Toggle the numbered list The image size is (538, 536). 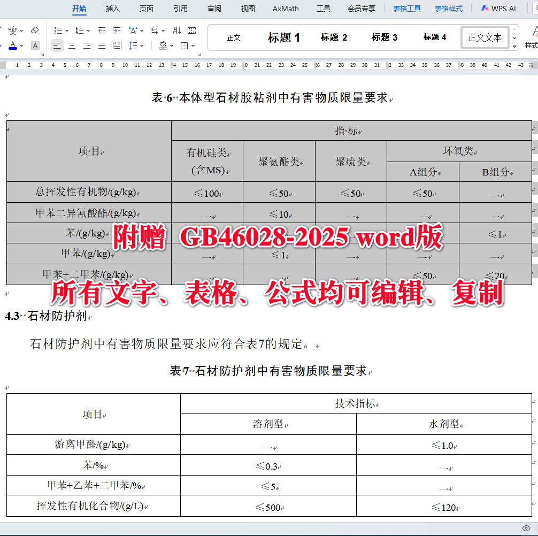tap(79, 30)
